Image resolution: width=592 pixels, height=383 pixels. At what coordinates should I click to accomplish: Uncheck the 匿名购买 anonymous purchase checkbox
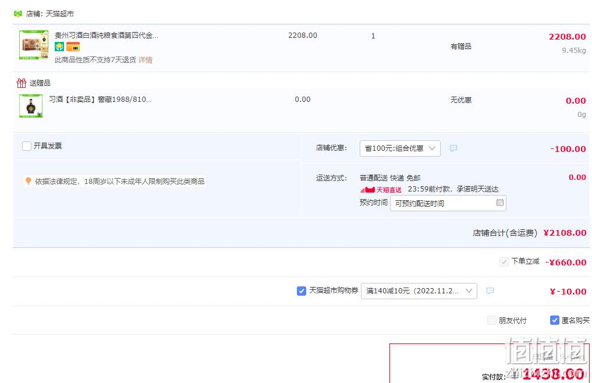tap(554, 320)
